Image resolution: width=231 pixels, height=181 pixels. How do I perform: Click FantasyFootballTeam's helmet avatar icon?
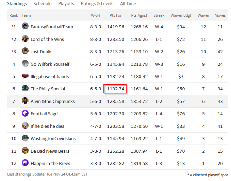(25, 27)
